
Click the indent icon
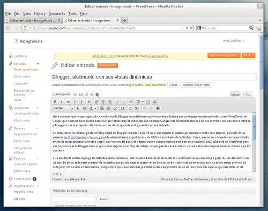[x=137, y=108]
